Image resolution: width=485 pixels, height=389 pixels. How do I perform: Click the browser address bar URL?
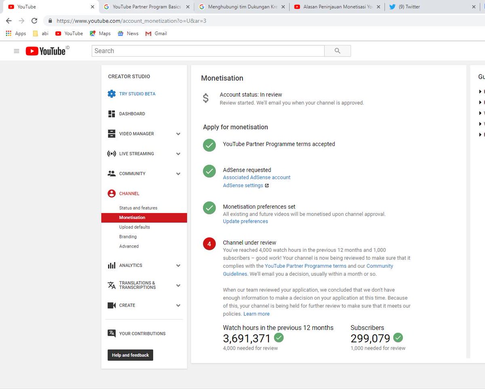tap(131, 21)
